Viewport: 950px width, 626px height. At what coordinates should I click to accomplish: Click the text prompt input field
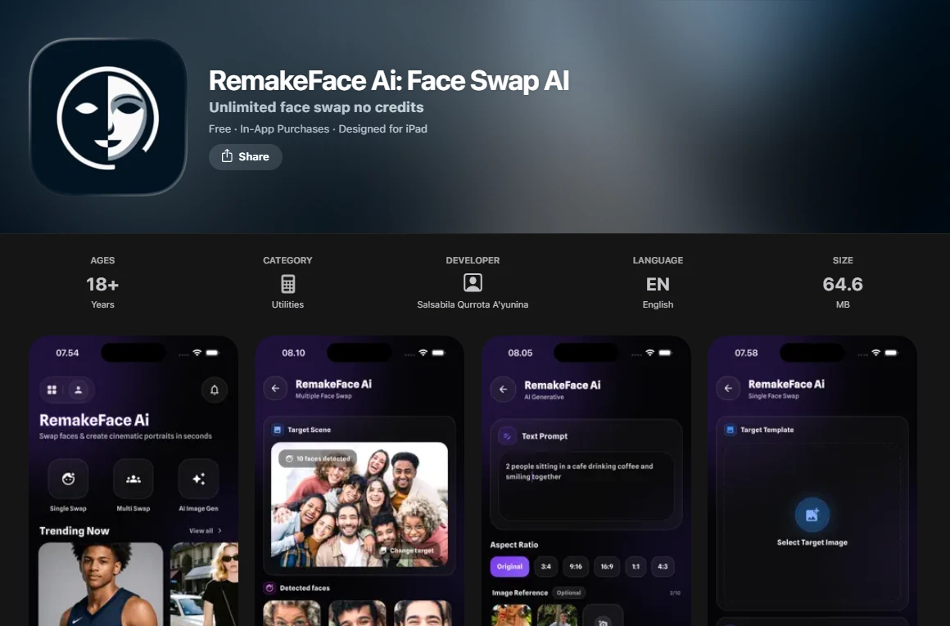point(586,486)
